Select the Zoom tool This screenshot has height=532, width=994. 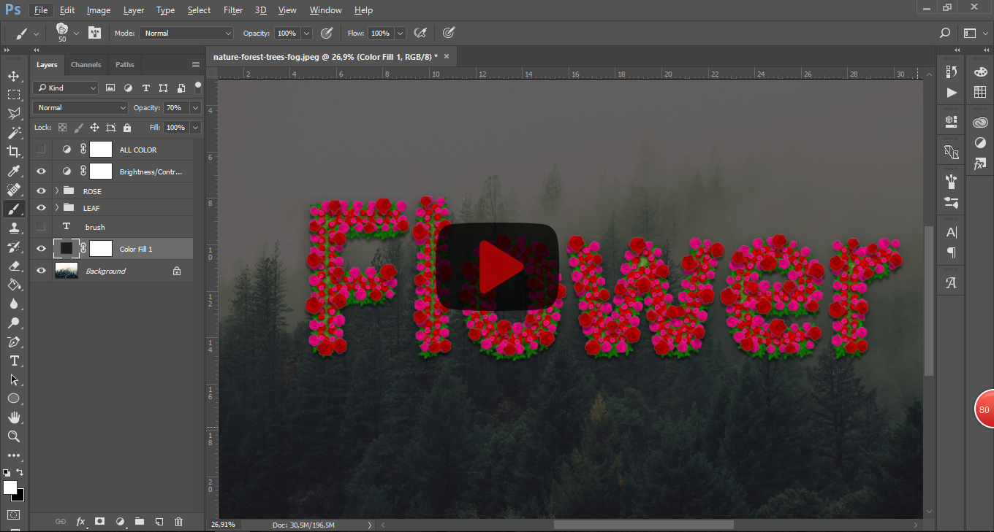tap(14, 436)
